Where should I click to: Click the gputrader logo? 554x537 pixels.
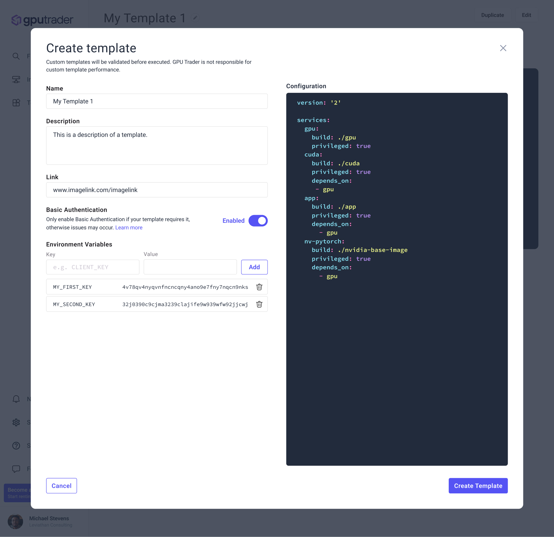[42, 20]
